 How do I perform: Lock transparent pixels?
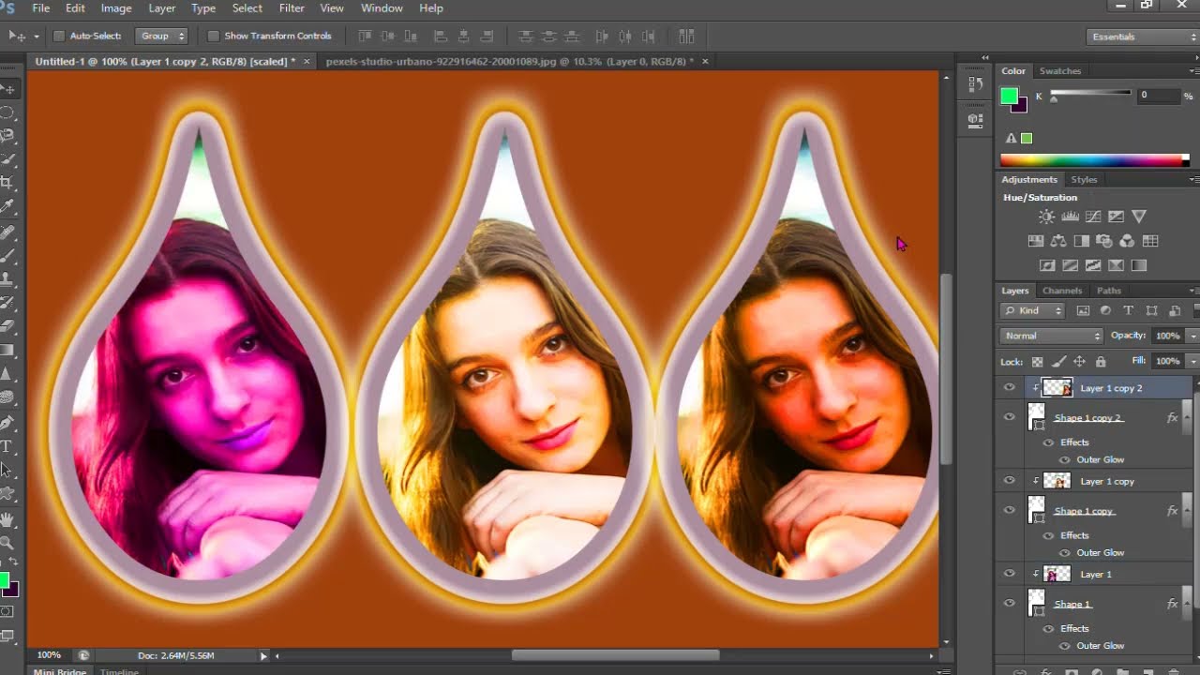1037,361
